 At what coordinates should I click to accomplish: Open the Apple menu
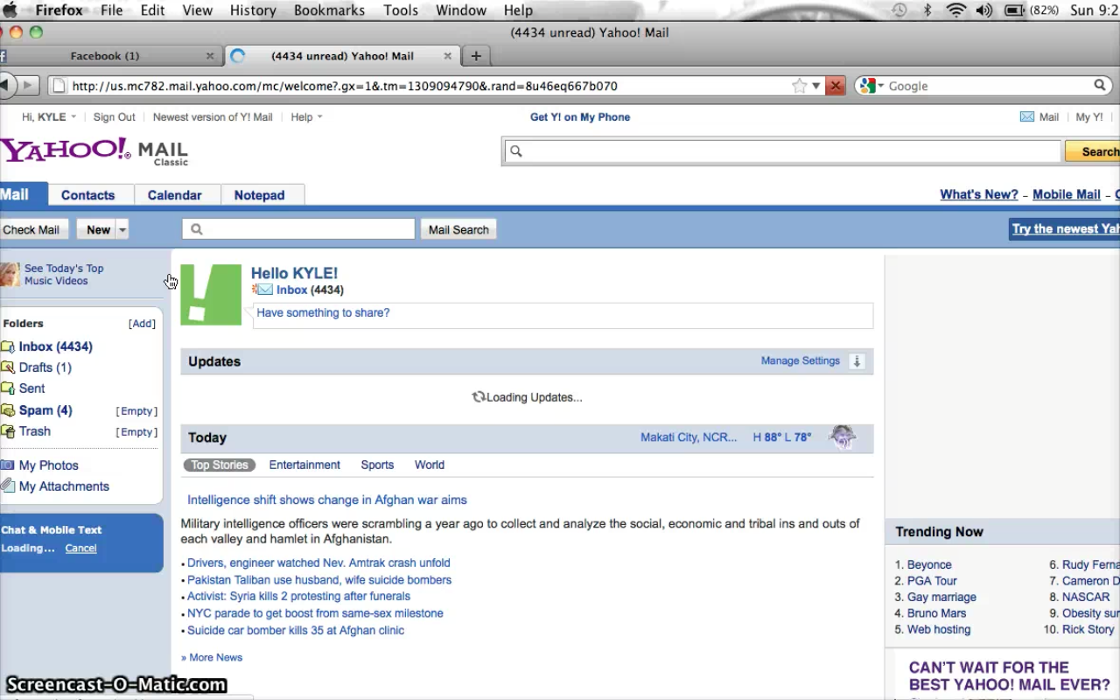point(10,10)
